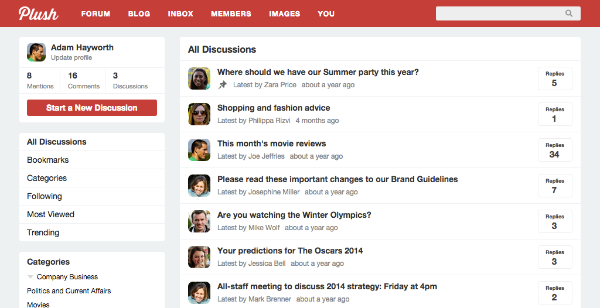Viewport: 600px width, 308px height.
Task: Click the avatar beside All-staff meeting discussion
Action: [x=199, y=293]
